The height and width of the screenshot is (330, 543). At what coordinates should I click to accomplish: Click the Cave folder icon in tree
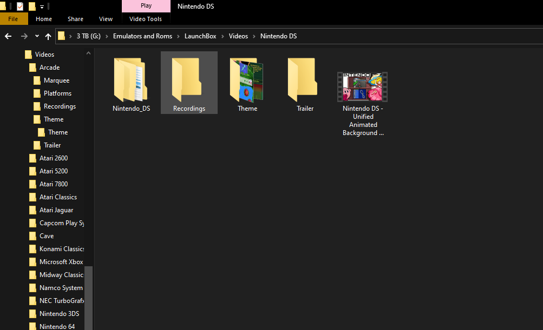32,236
